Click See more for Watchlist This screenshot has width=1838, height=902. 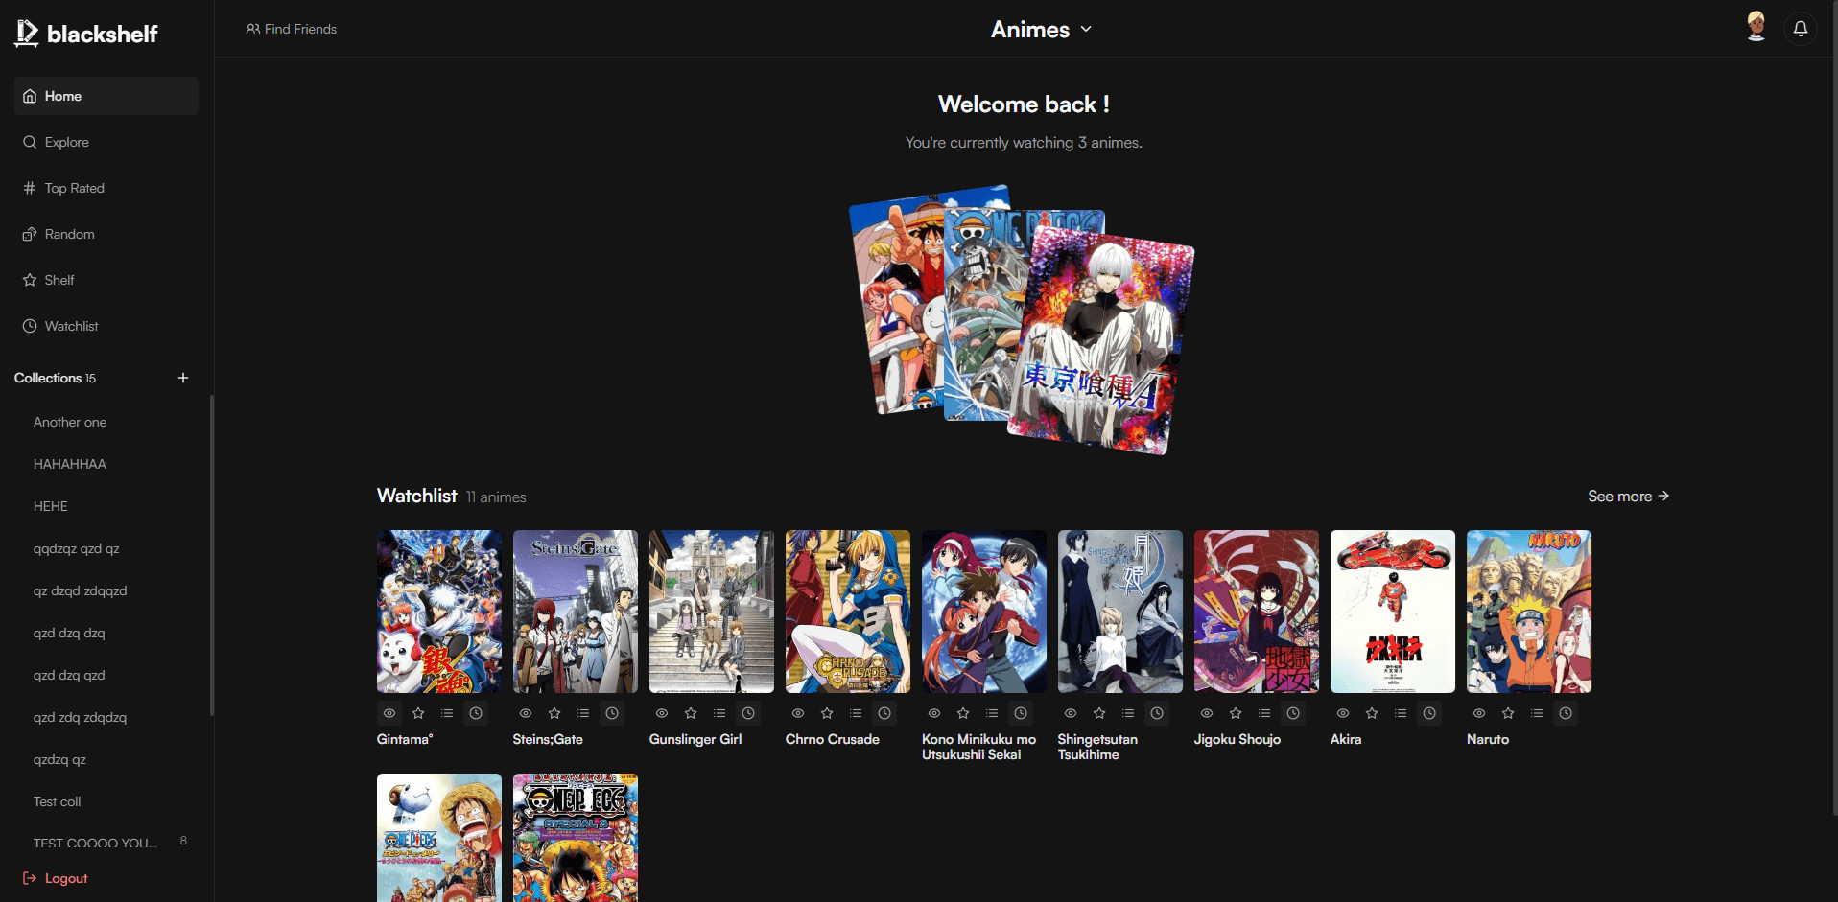coord(1628,496)
